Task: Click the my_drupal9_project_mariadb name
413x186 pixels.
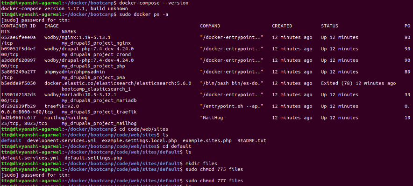Action: (x=99, y=100)
